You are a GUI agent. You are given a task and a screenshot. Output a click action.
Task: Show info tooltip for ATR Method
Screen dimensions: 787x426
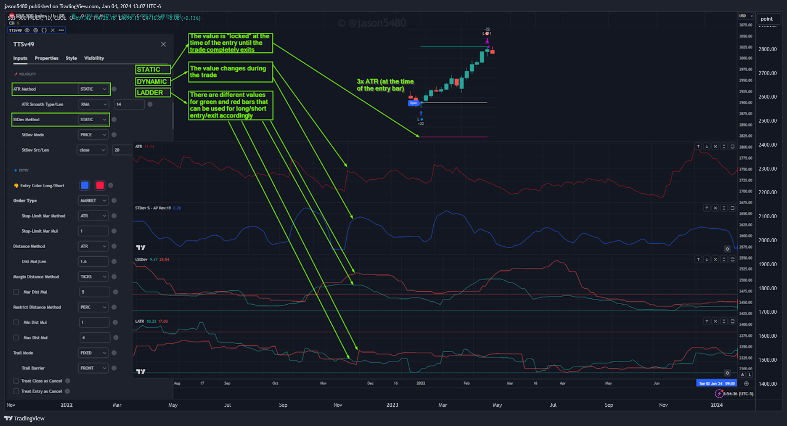(114, 89)
